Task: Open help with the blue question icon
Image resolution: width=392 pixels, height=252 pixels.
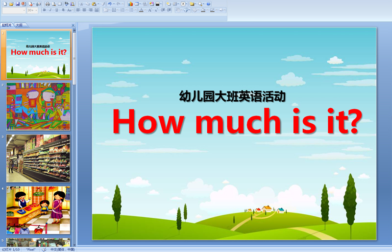Action: 208,4
